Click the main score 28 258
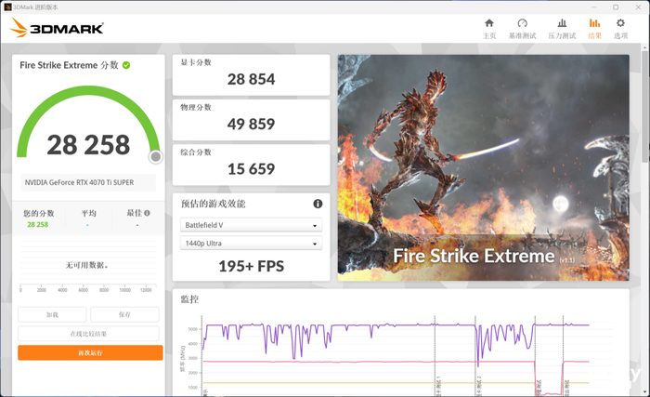Image resolution: width=650 pixels, height=397 pixels. 88,145
